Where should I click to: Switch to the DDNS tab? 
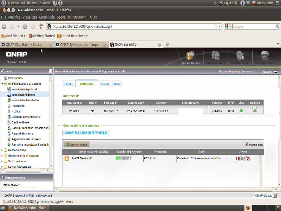click(105, 84)
